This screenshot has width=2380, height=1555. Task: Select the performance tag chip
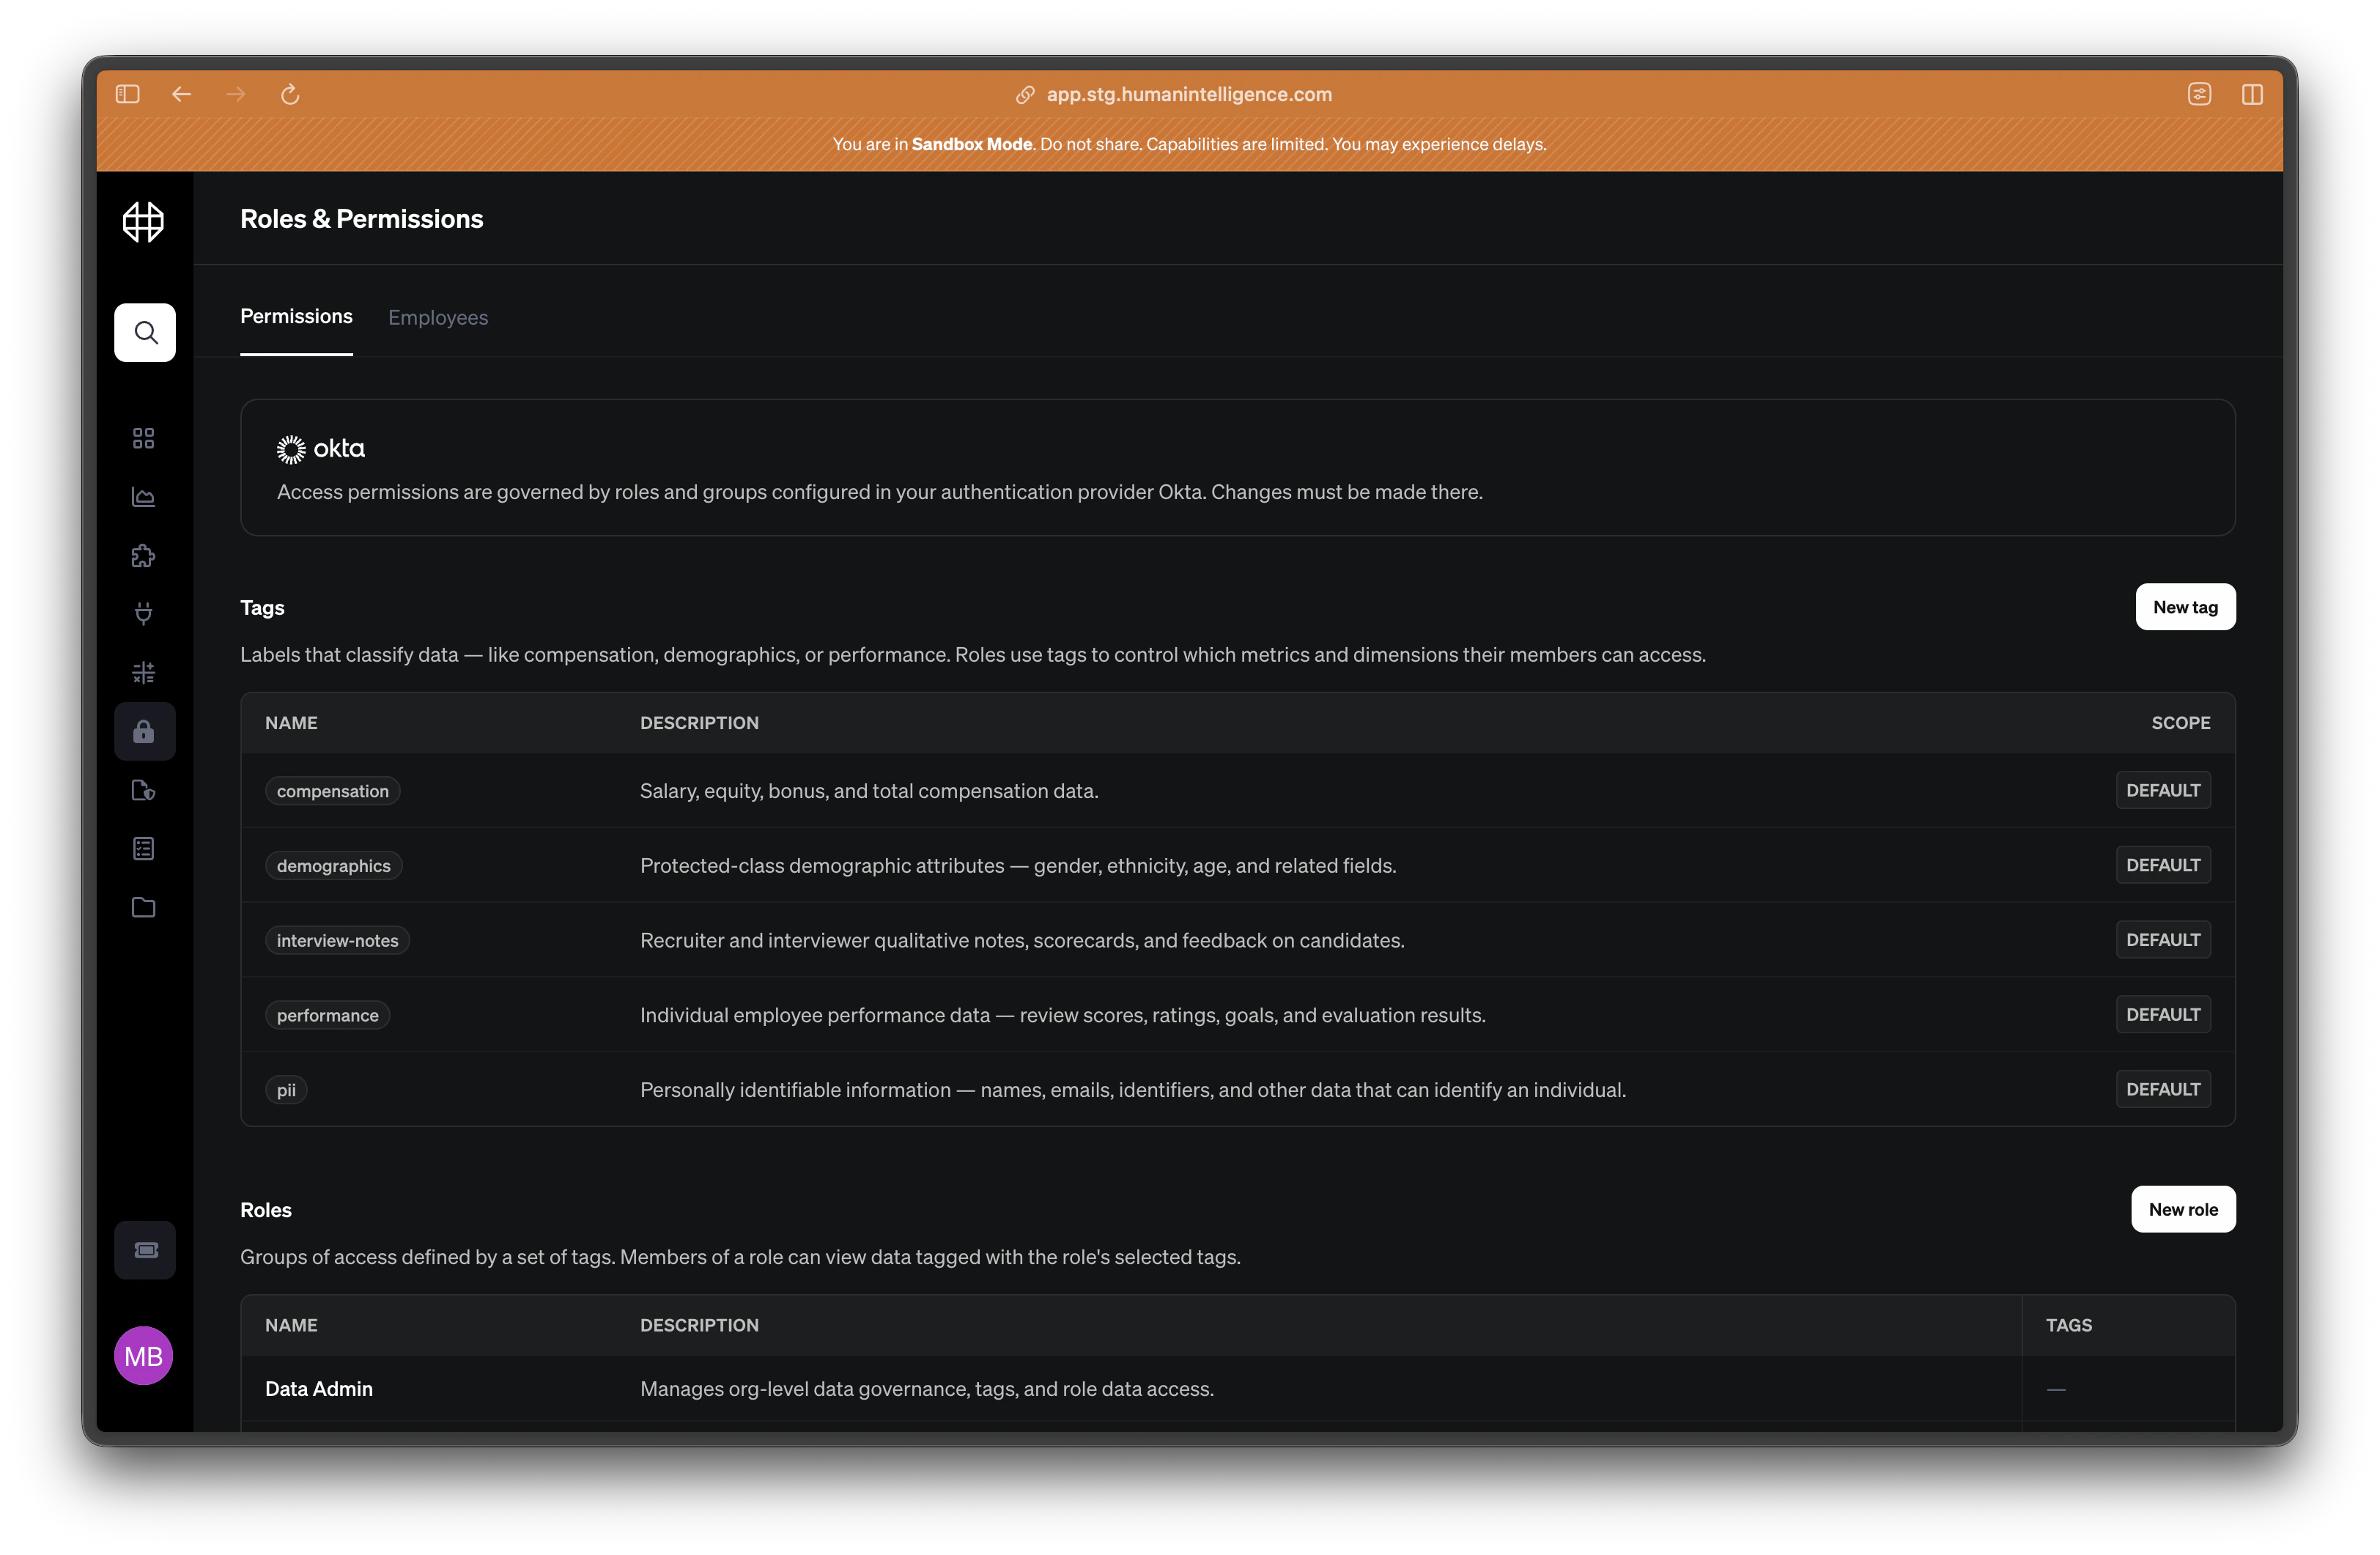point(328,1016)
